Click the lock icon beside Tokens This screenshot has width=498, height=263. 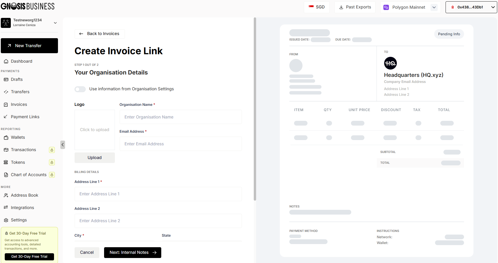52,162
